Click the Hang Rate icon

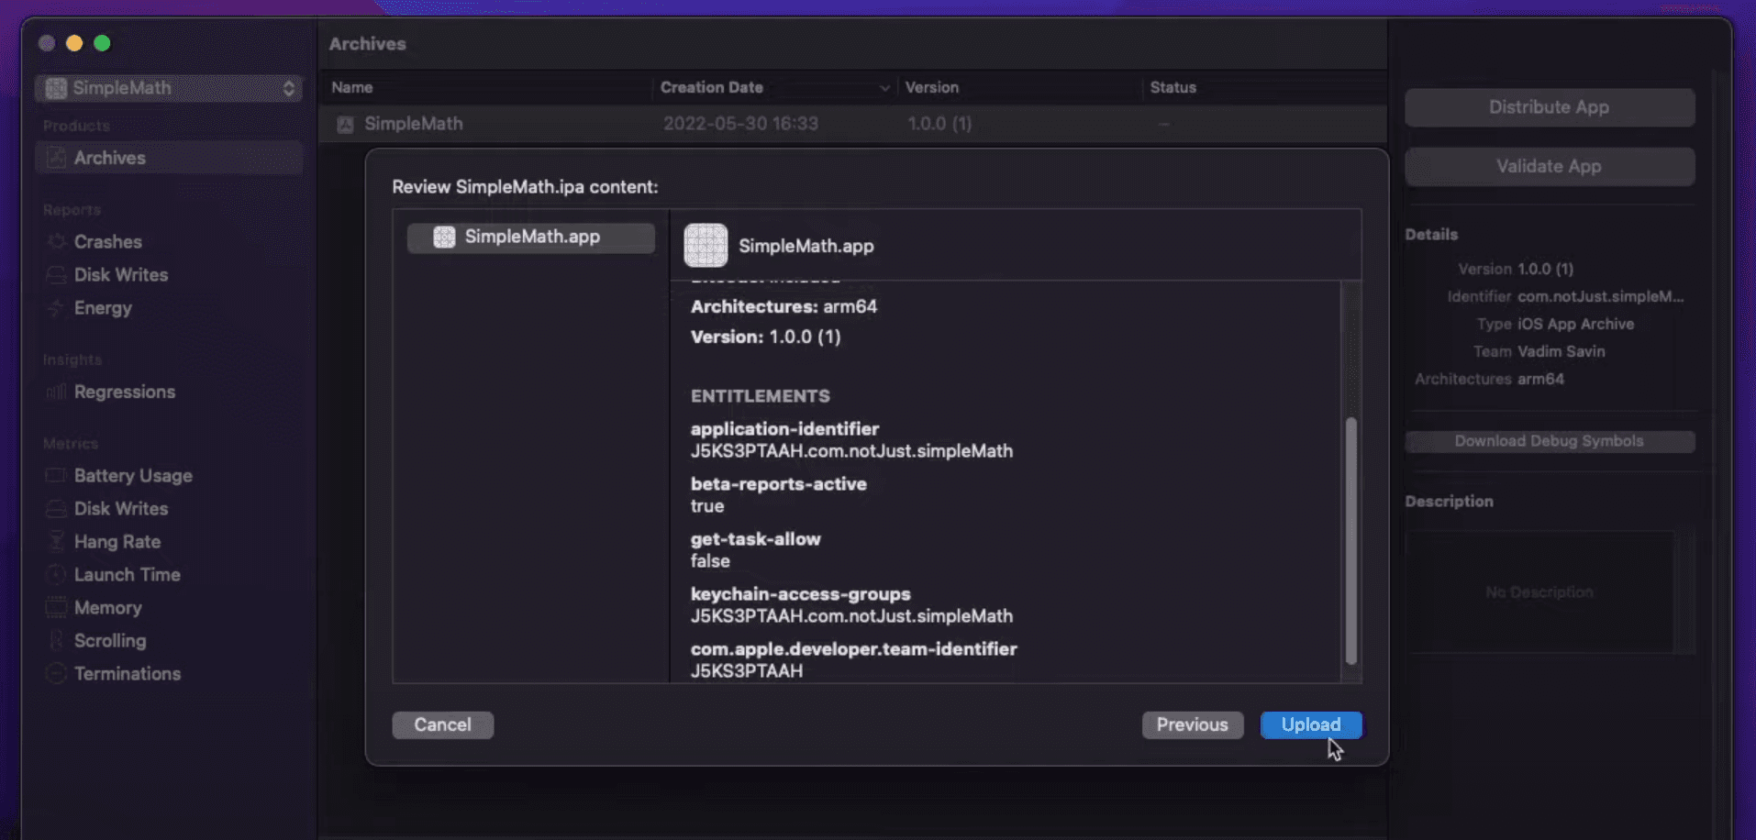56,542
